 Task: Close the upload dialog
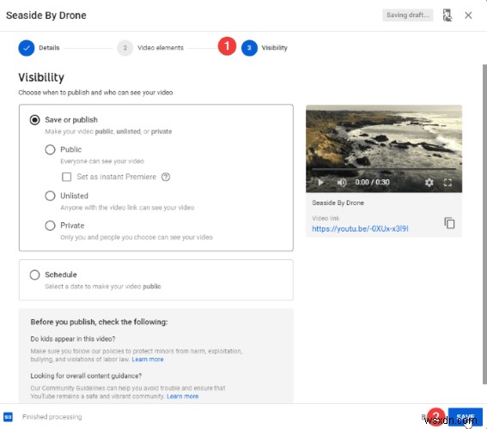pos(468,15)
